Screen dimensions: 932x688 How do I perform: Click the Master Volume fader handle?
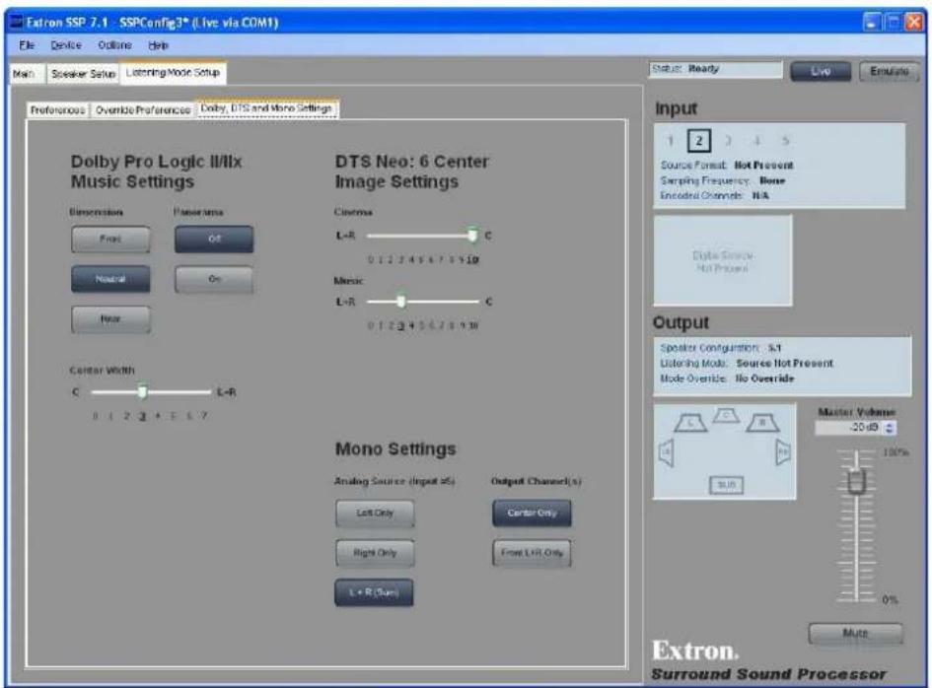click(856, 481)
